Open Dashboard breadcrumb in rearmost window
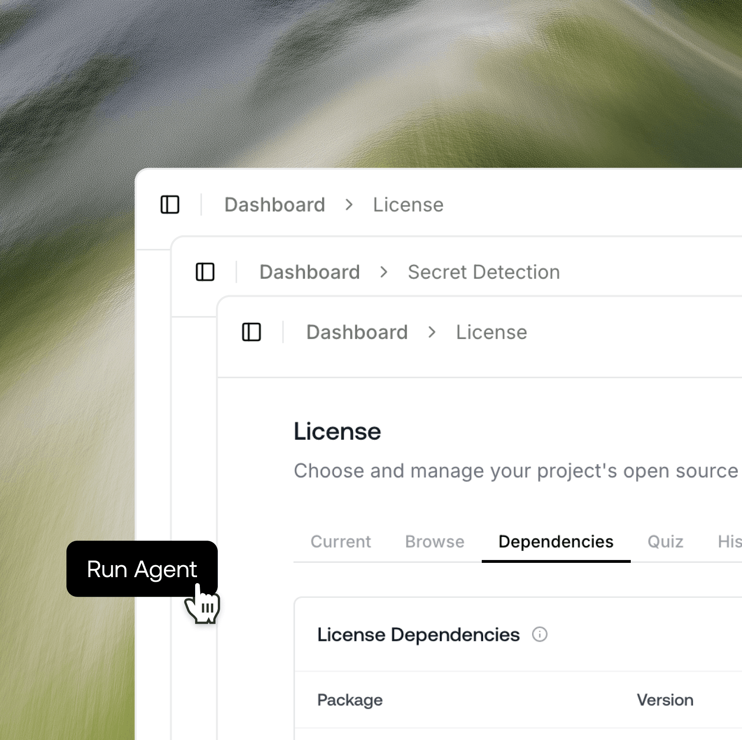This screenshot has height=740, width=742. [275, 204]
